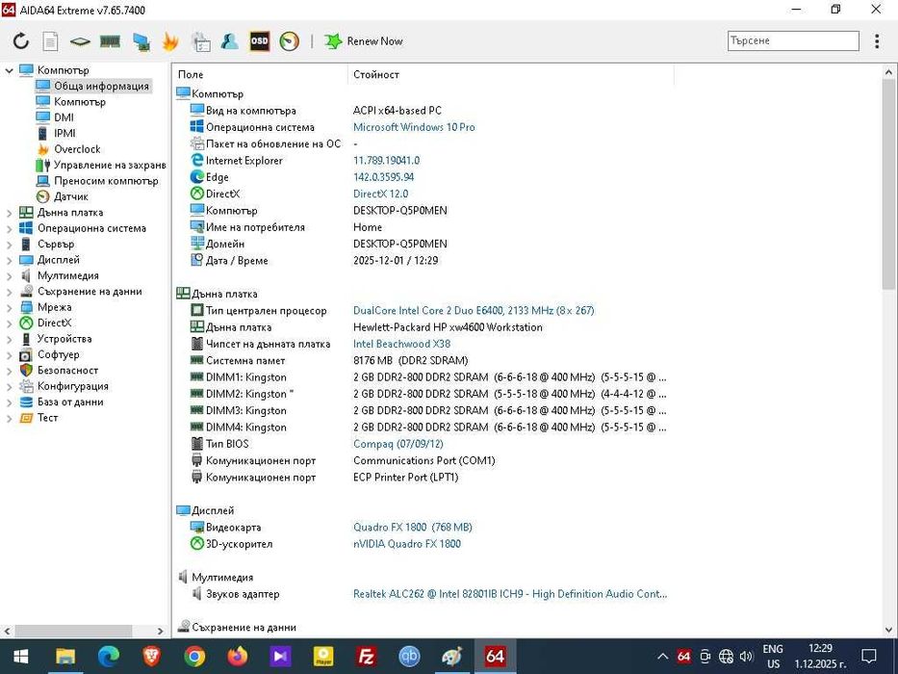Expand the Операционна система tree node
The image size is (898, 674).
(9, 228)
